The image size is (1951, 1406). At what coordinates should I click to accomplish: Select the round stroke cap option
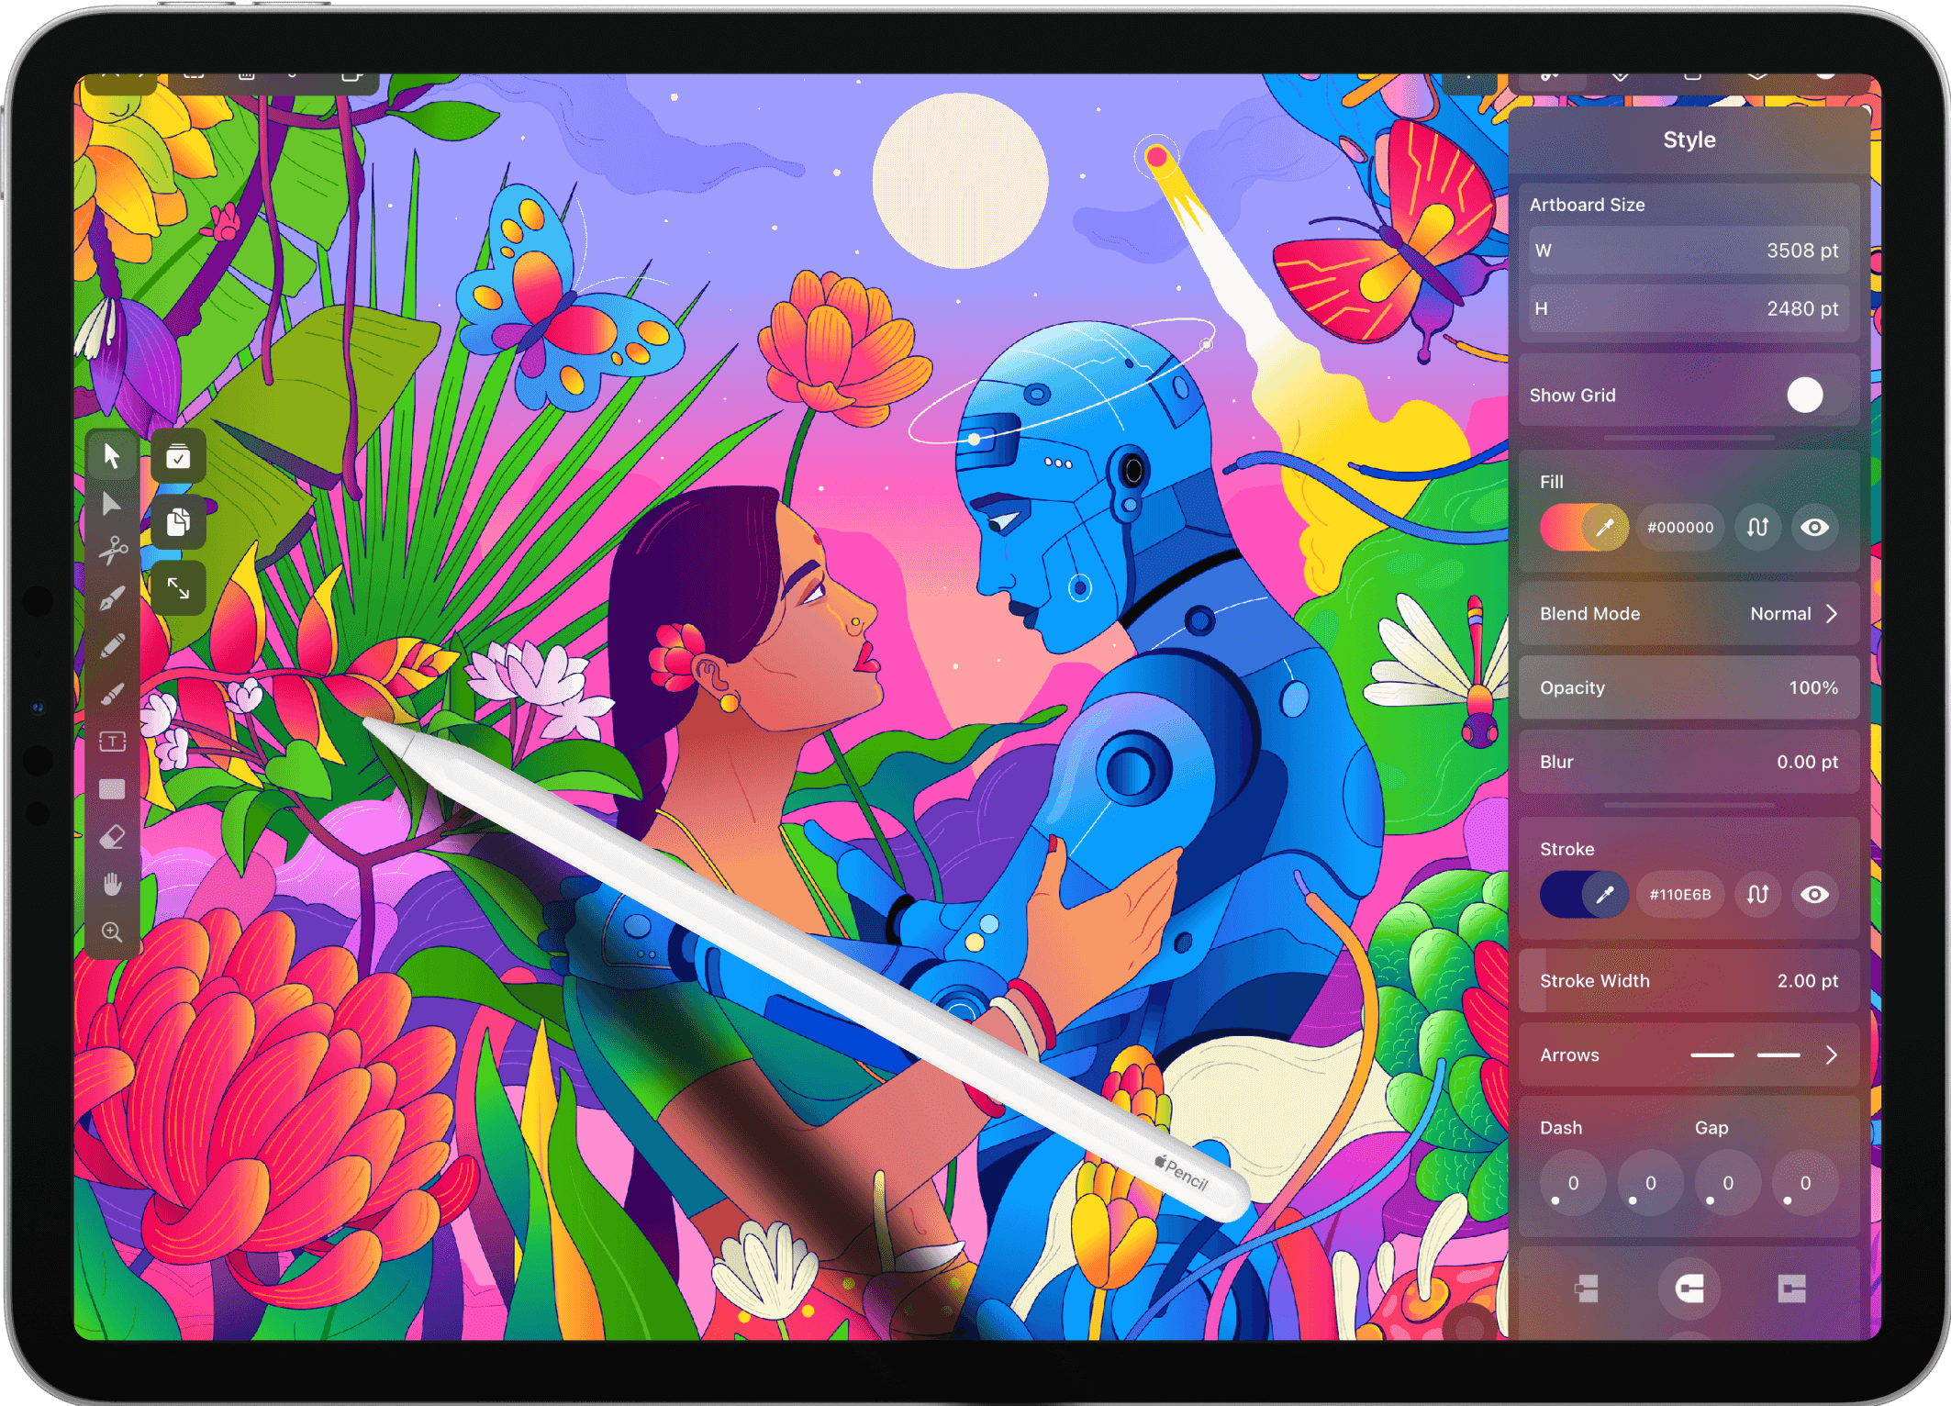pyautogui.click(x=1689, y=1289)
